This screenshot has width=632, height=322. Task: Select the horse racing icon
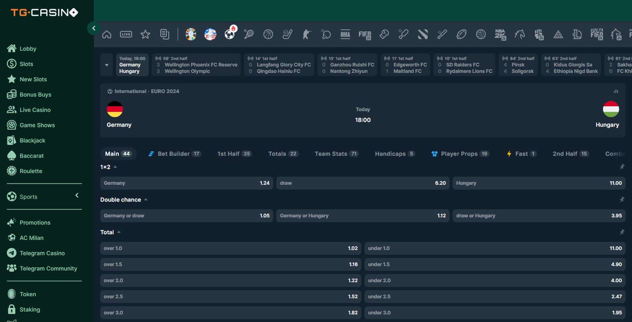coord(520,34)
